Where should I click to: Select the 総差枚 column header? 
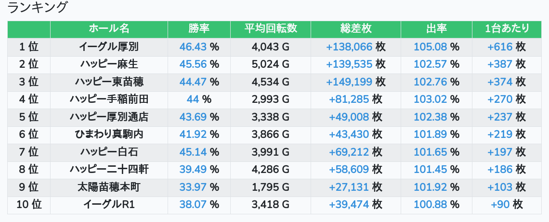click(355, 29)
